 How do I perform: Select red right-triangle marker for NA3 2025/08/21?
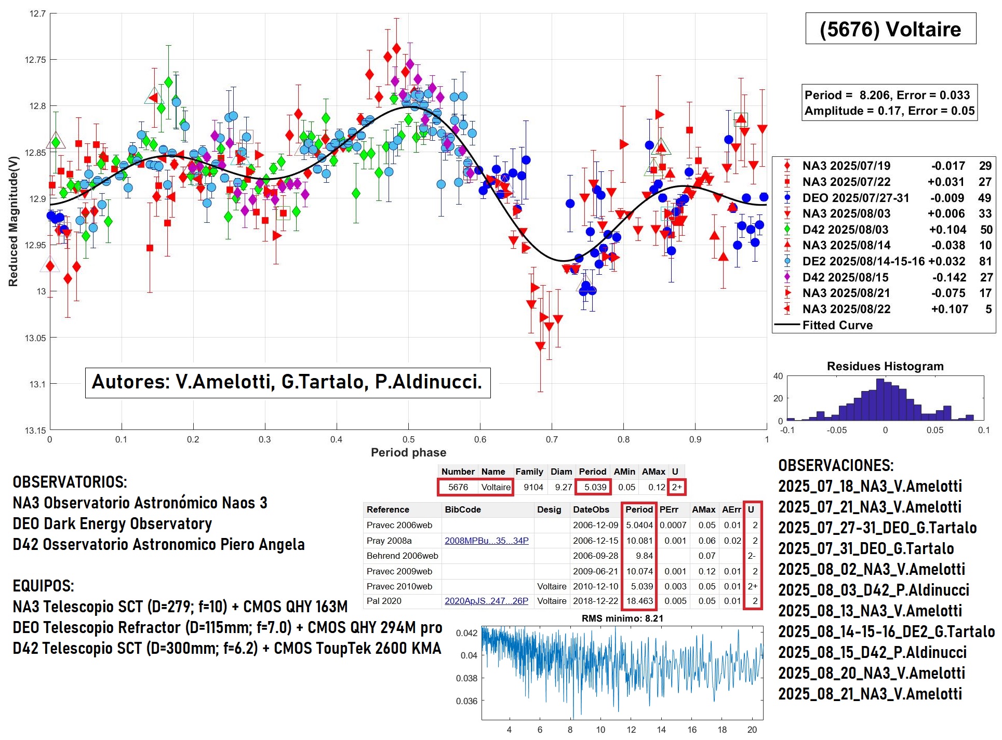coord(787,293)
